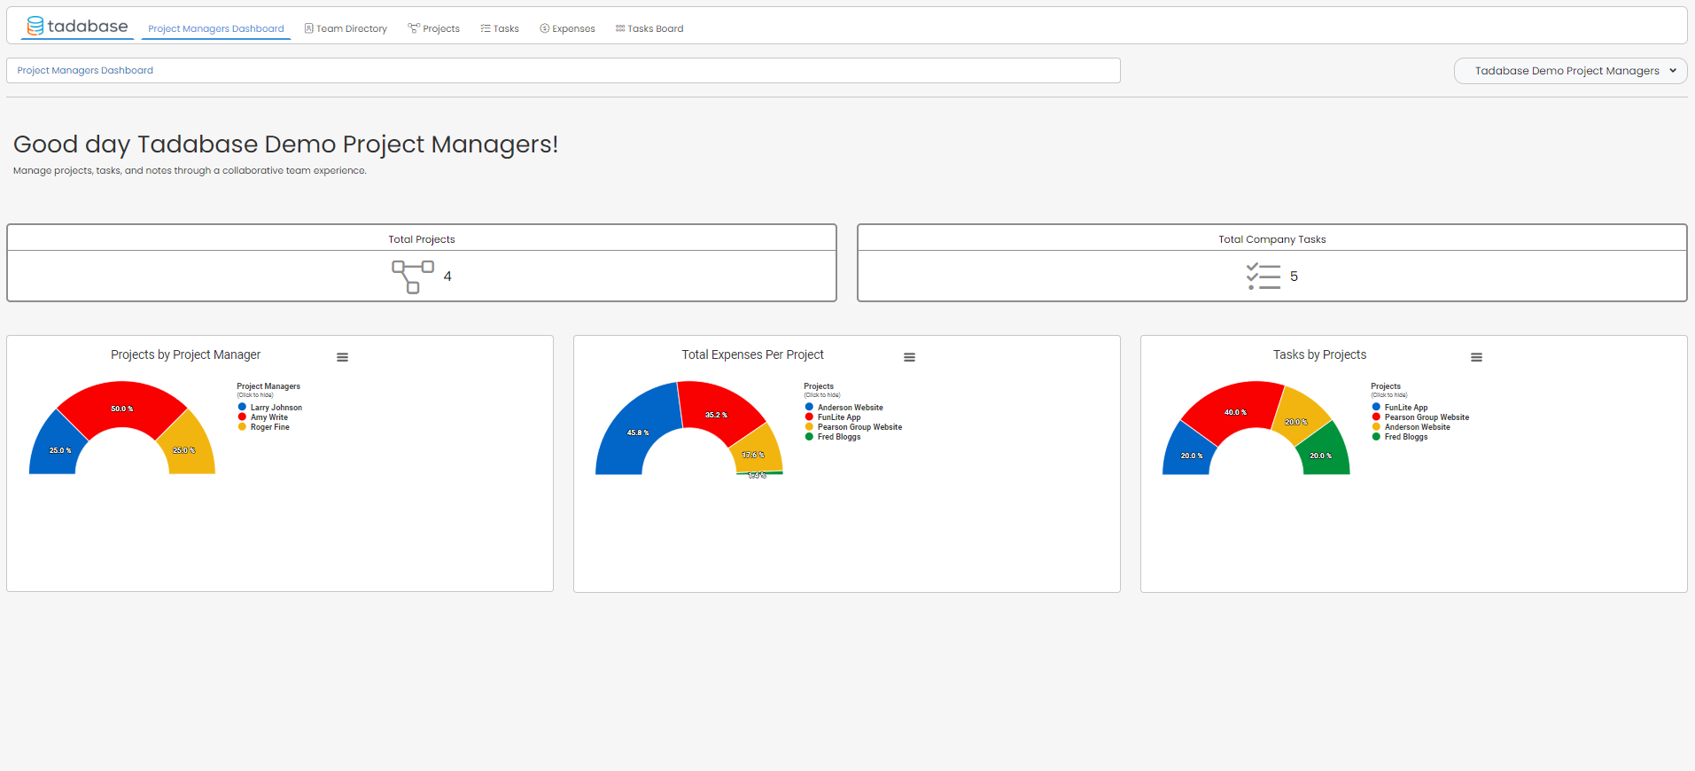This screenshot has width=1695, height=771.
Task: Open the Tasks Board page
Action: pos(649,28)
